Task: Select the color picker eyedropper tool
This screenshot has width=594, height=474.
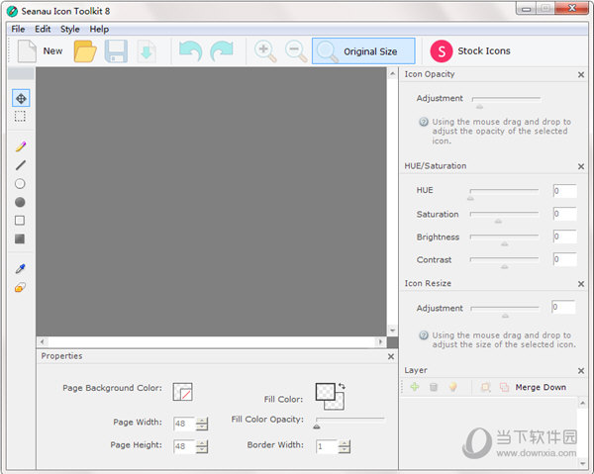Action: coord(21,269)
